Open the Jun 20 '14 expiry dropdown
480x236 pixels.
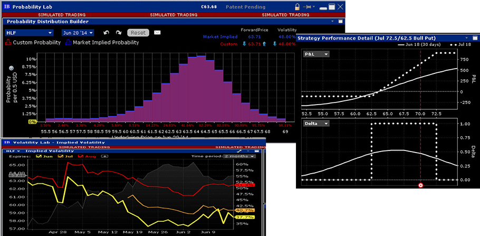coord(78,33)
